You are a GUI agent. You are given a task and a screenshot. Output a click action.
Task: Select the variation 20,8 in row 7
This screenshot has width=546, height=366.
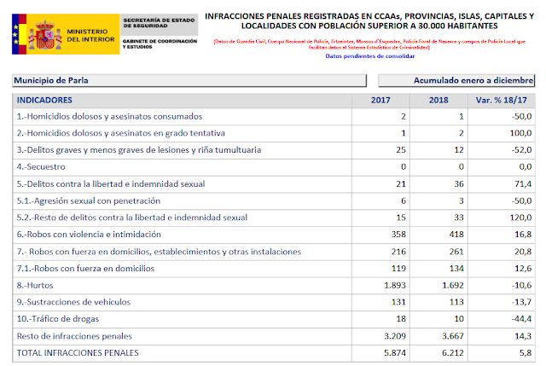[x=523, y=252]
